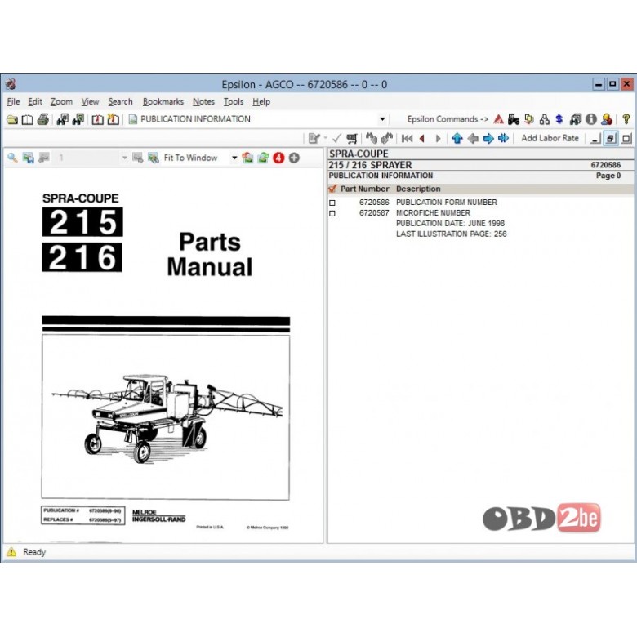Click the black tractor icon
Viewport: 637px width, 637px height.
514,119
